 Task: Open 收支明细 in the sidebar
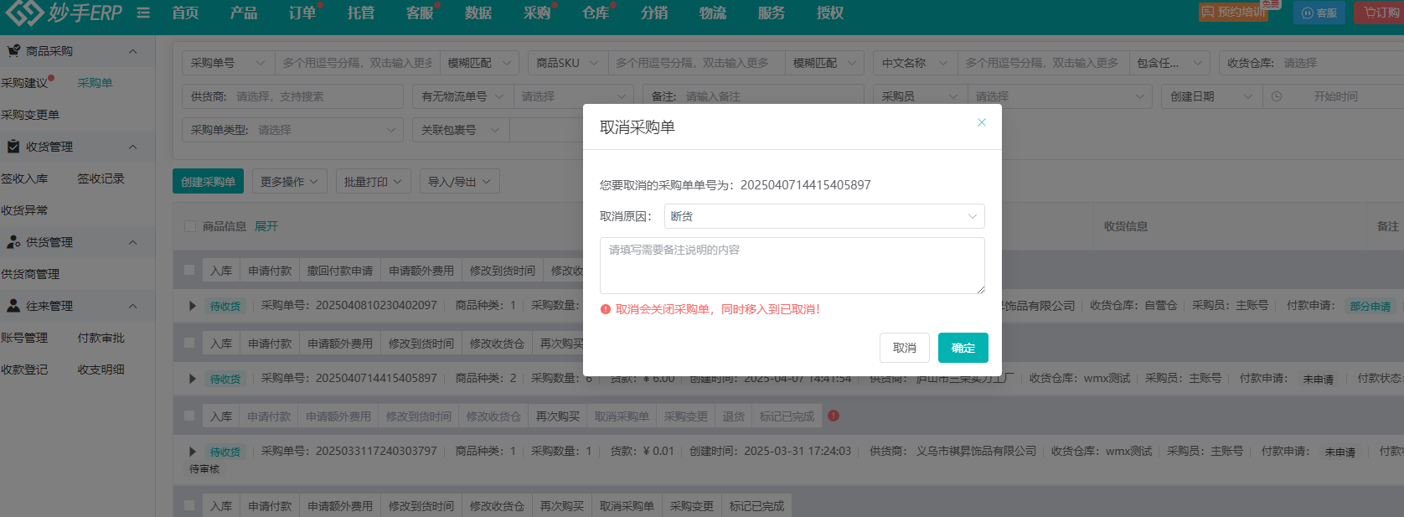tap(101, 370)
